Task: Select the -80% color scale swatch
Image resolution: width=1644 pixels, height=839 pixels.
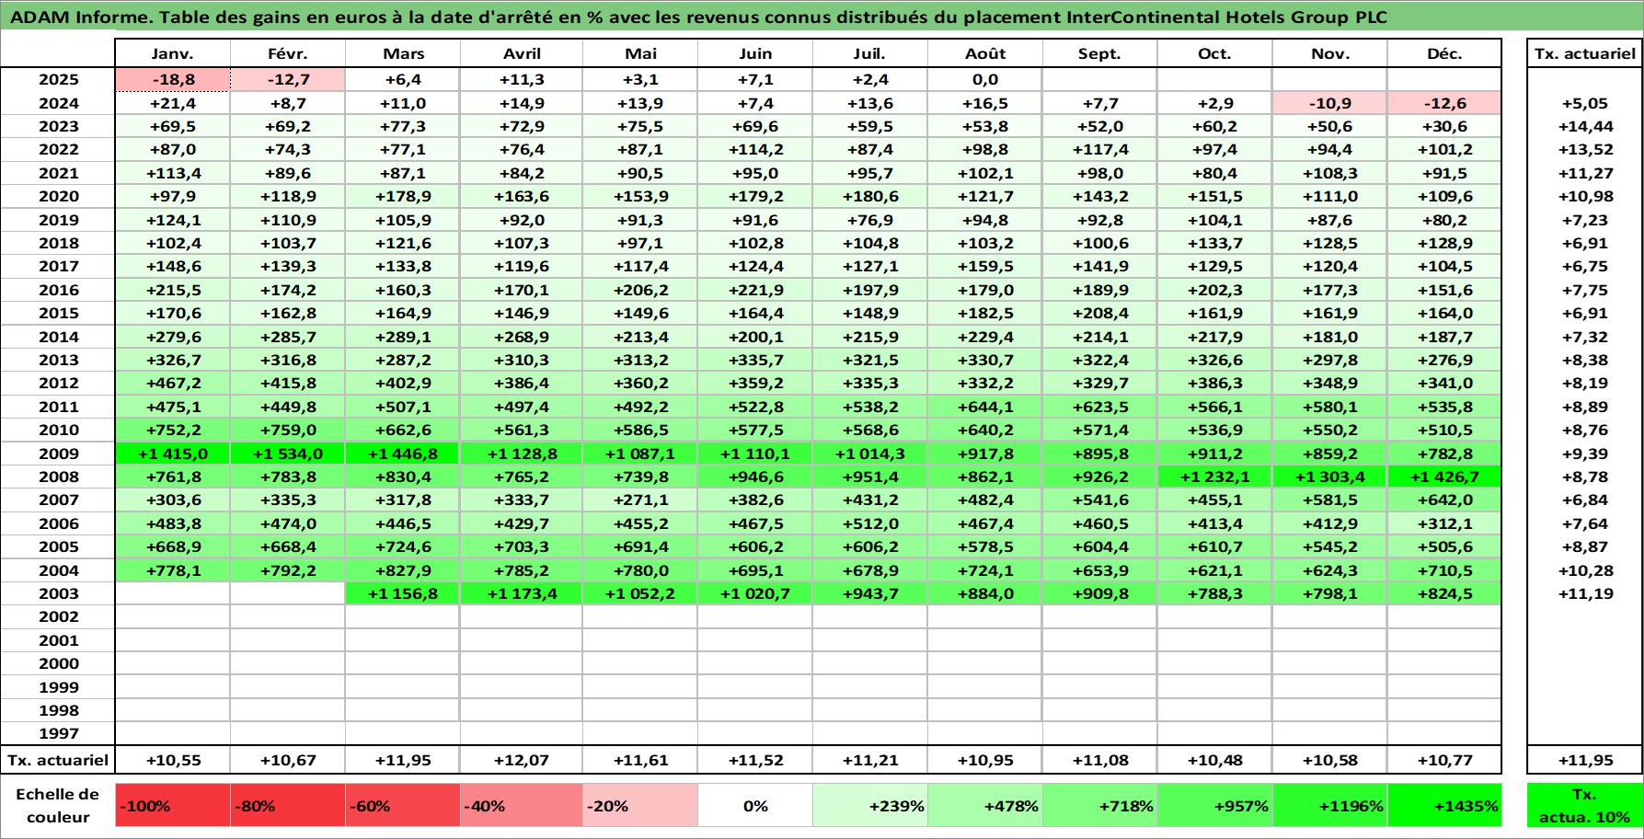Action: coord(287,805)
